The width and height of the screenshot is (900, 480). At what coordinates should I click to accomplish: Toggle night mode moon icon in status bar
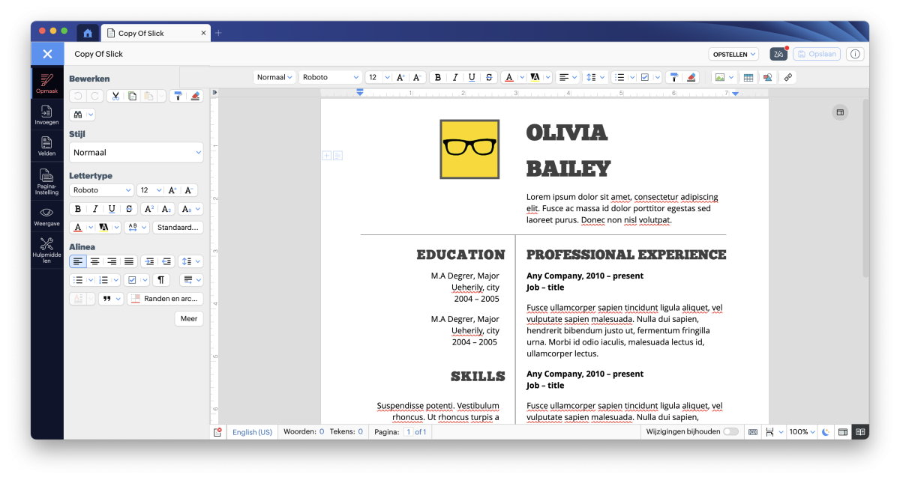(x=825, y=432)
